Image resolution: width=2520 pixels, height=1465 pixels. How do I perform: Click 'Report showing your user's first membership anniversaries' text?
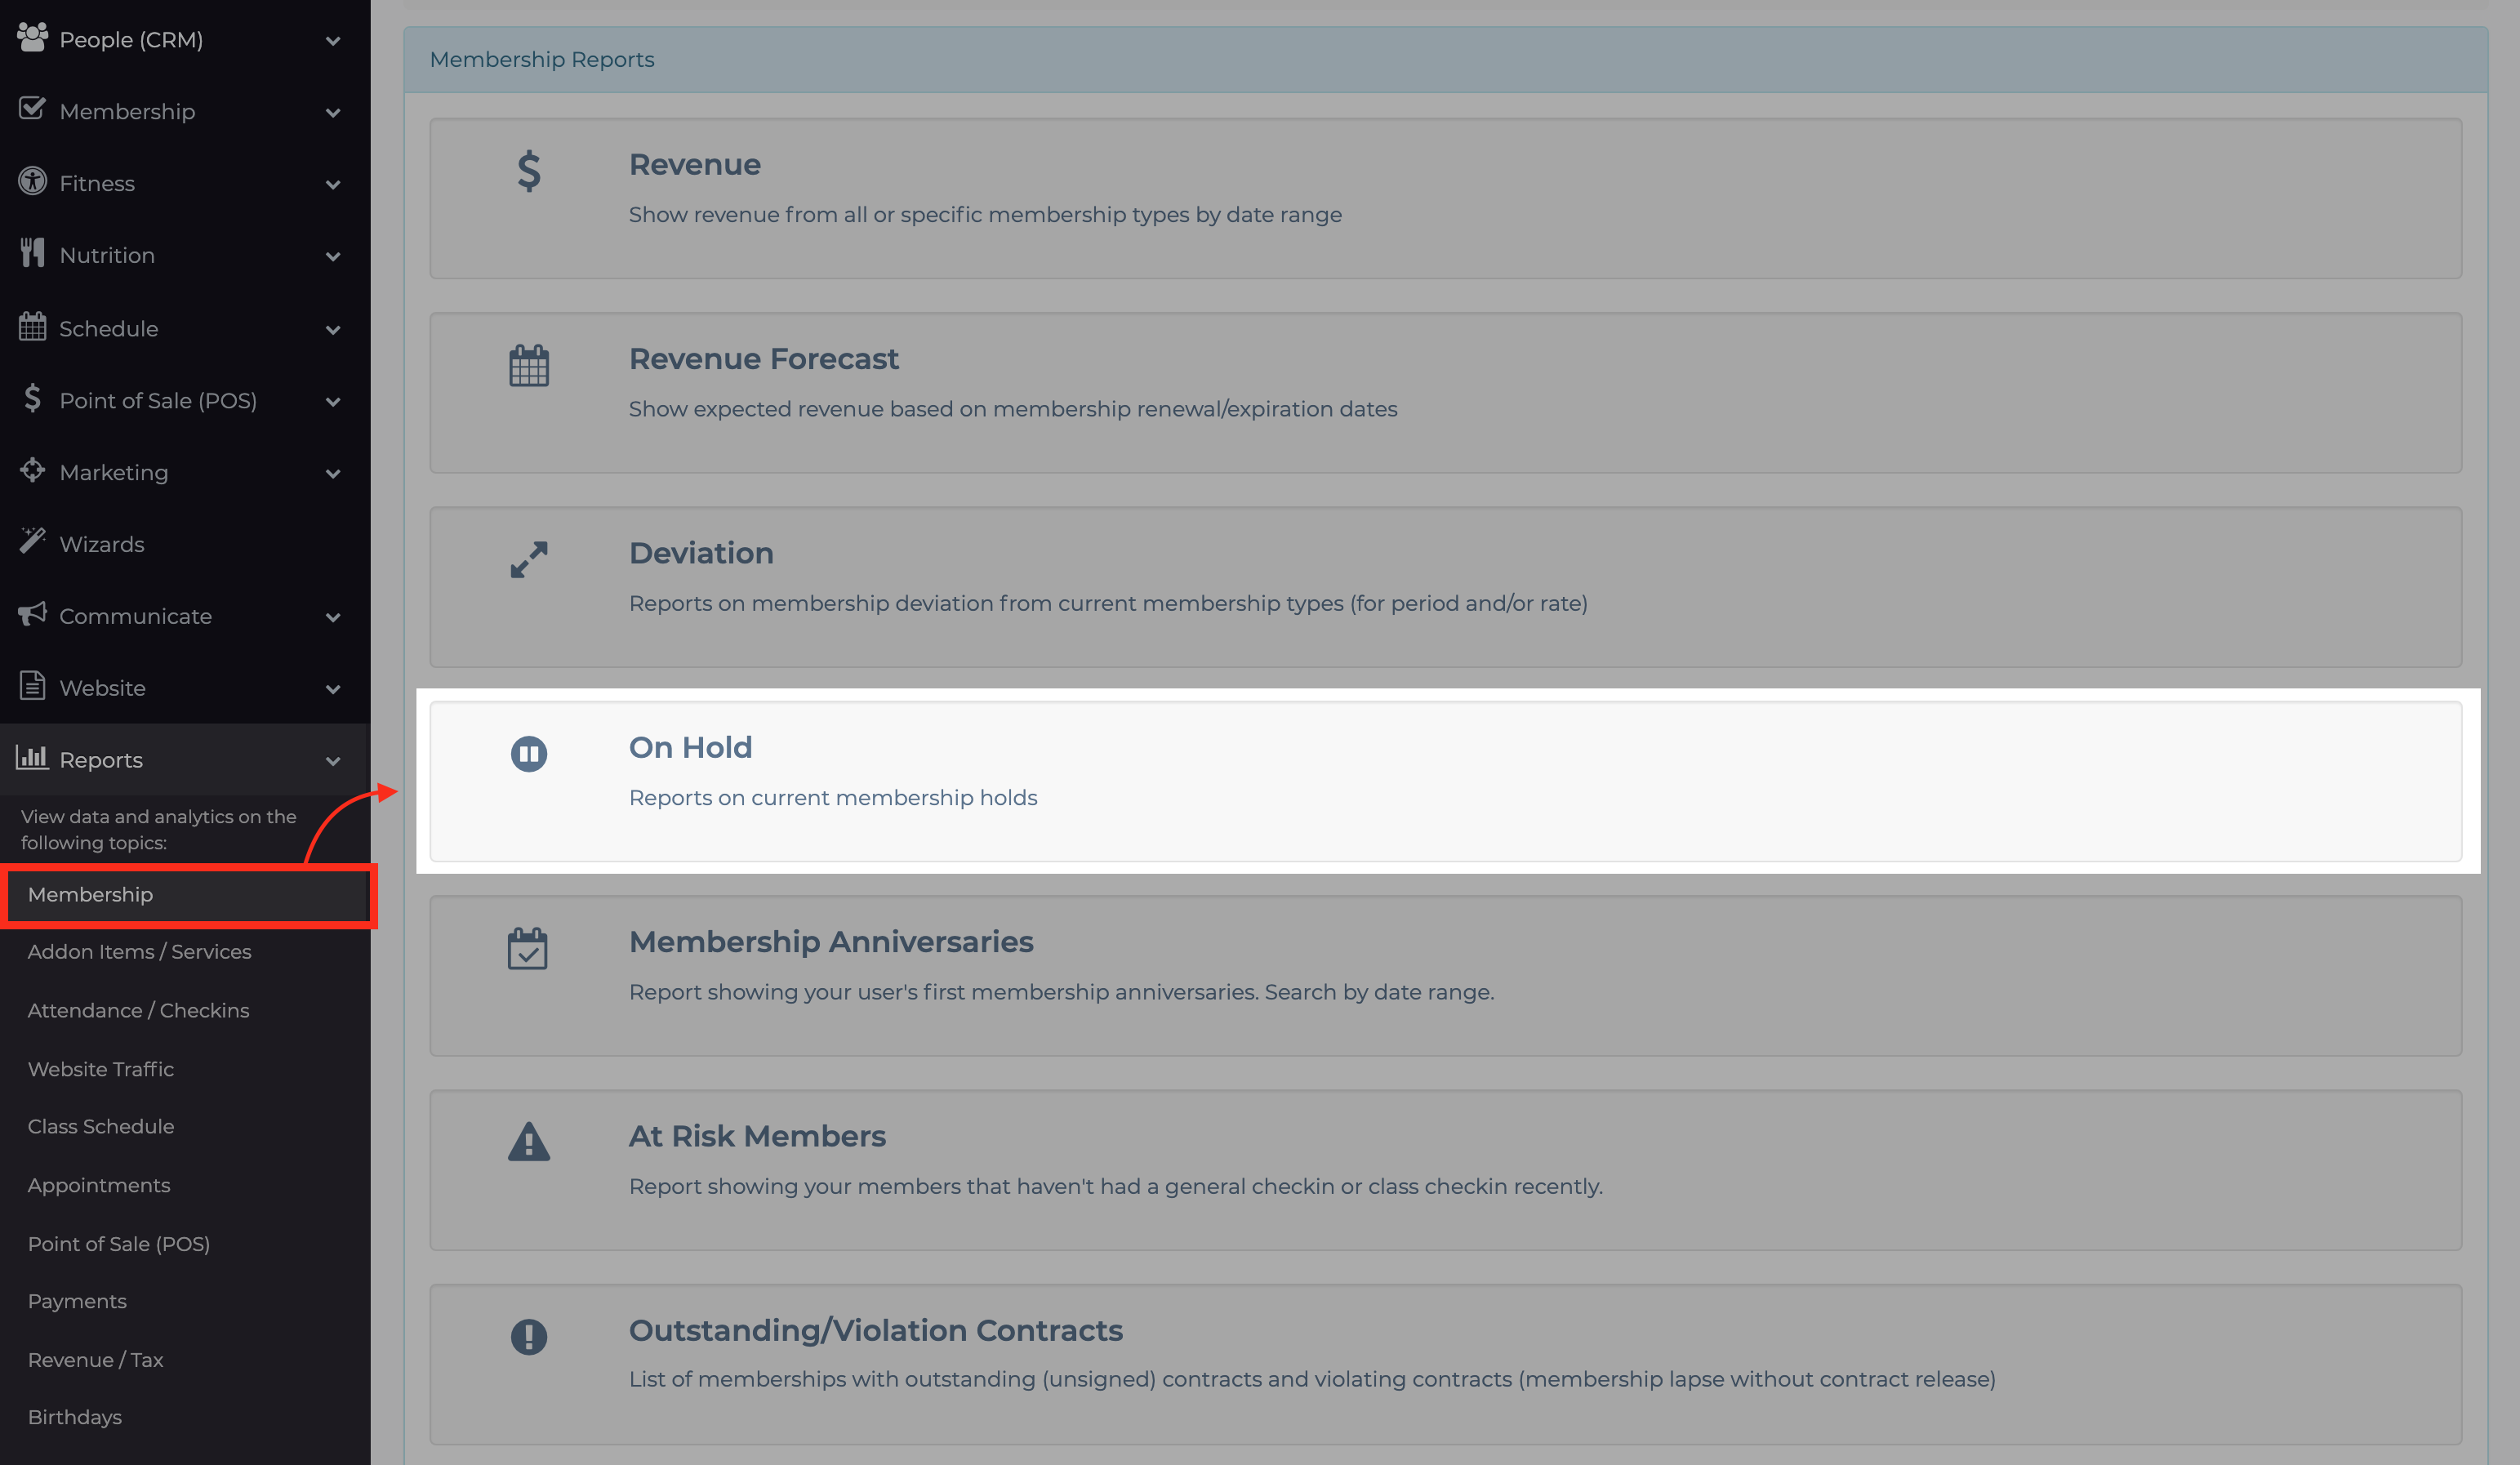click(x=1061, y=992)
